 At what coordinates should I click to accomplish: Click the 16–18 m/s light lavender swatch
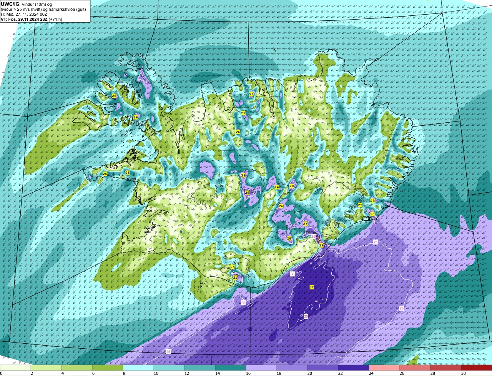[x=261, y=368]
